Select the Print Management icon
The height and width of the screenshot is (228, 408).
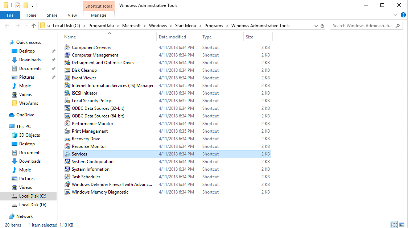[x=67, y=131]
